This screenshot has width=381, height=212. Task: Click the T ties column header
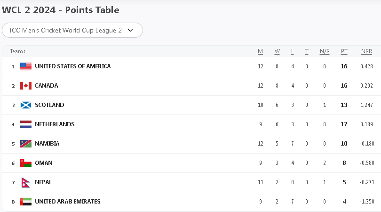[307, 51]
